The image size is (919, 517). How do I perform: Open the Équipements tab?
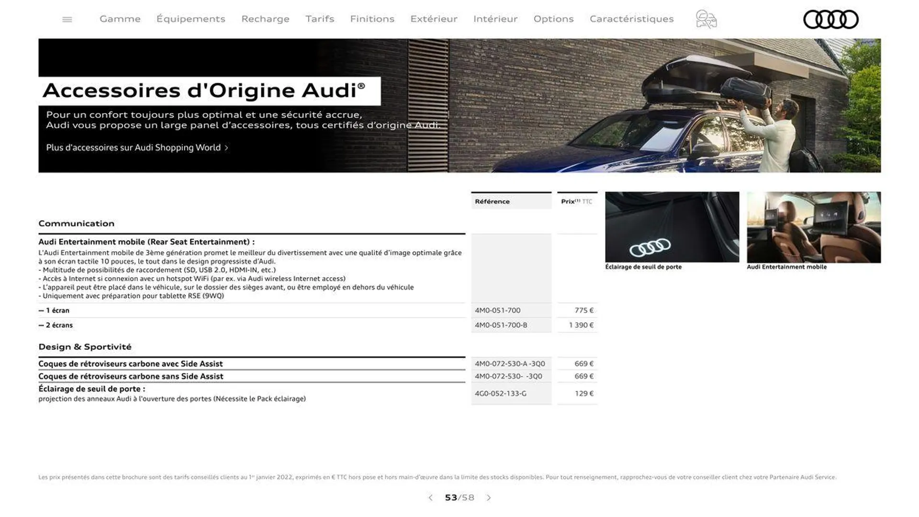coord(191,19)
